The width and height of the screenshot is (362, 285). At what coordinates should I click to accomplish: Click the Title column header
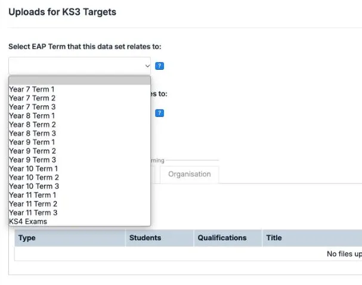312,238
